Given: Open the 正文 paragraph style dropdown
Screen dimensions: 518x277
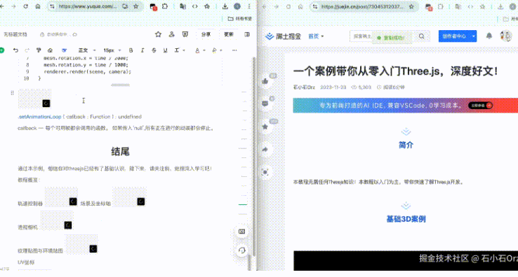Looking at the screenshot, I should (x=87, y=50).
